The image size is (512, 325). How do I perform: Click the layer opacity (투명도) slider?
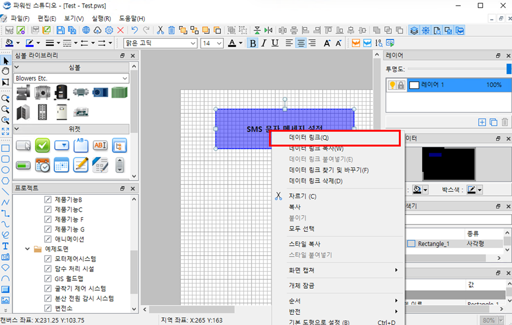[457, 69]
